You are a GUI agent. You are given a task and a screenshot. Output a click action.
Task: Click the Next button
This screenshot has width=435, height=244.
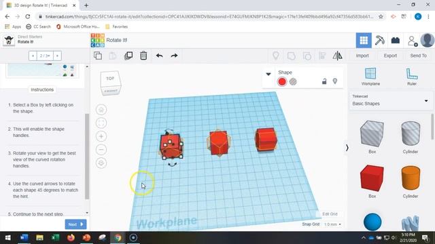coord(75,224)
